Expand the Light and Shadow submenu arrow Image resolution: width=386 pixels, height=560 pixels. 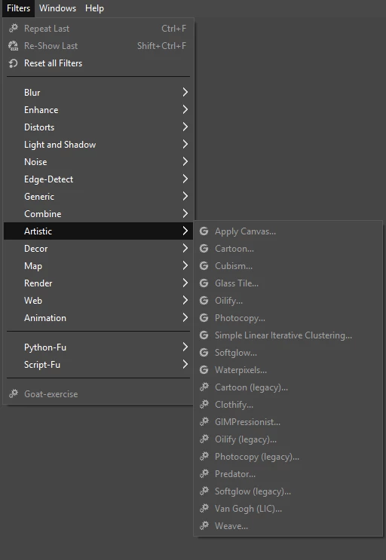point(185,144)
